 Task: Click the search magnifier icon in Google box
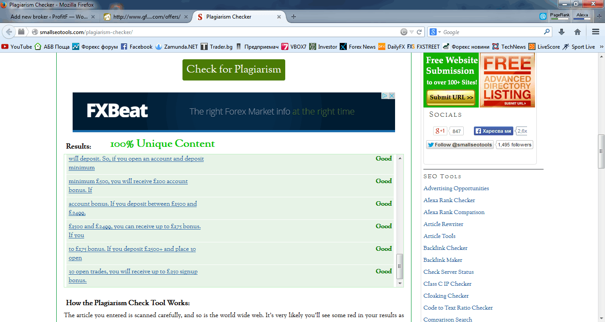[x=547, y=32]
